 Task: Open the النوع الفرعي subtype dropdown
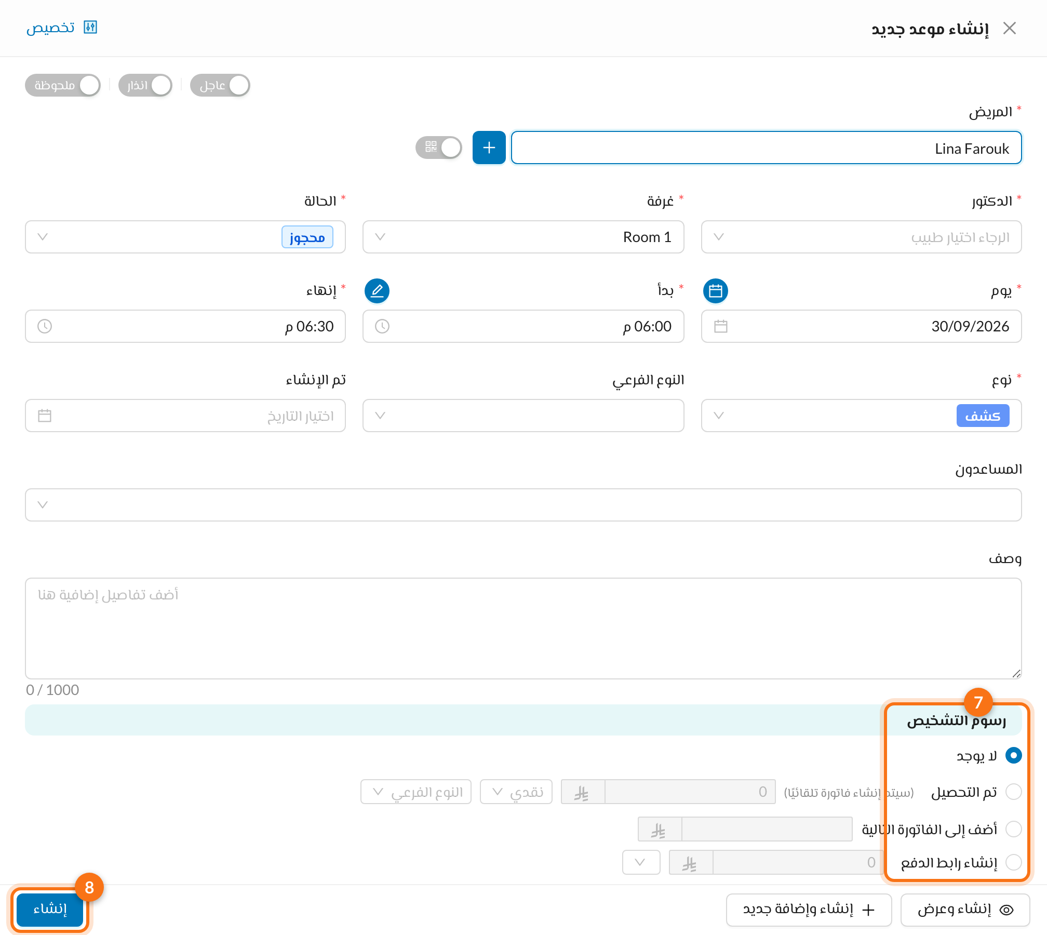(x=523, y=416)
